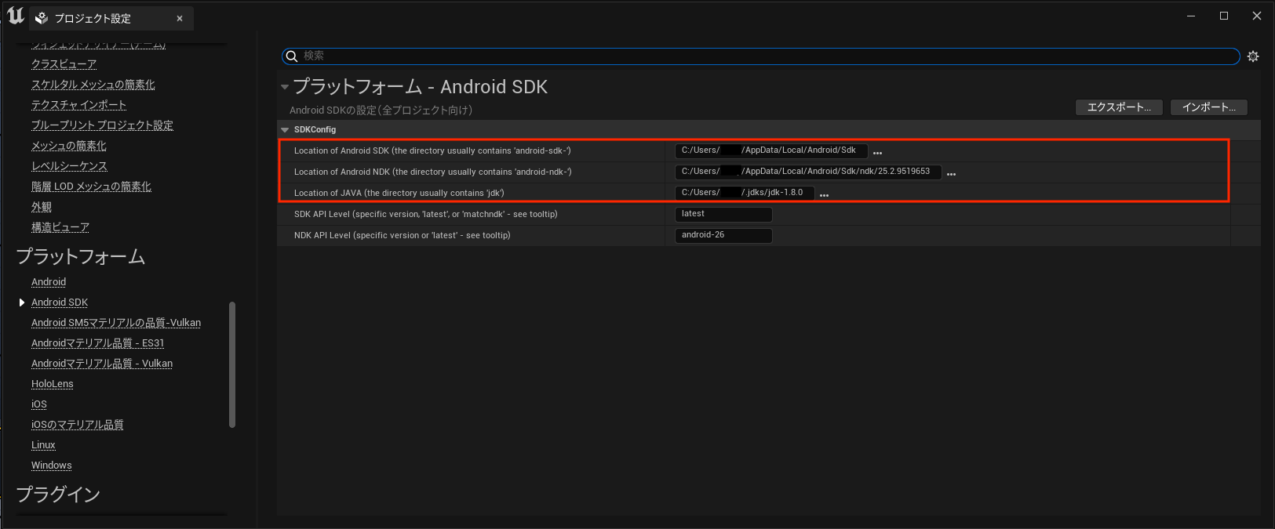Click the arrow beside Android SDK in sidebar

(x=22, y=303)
